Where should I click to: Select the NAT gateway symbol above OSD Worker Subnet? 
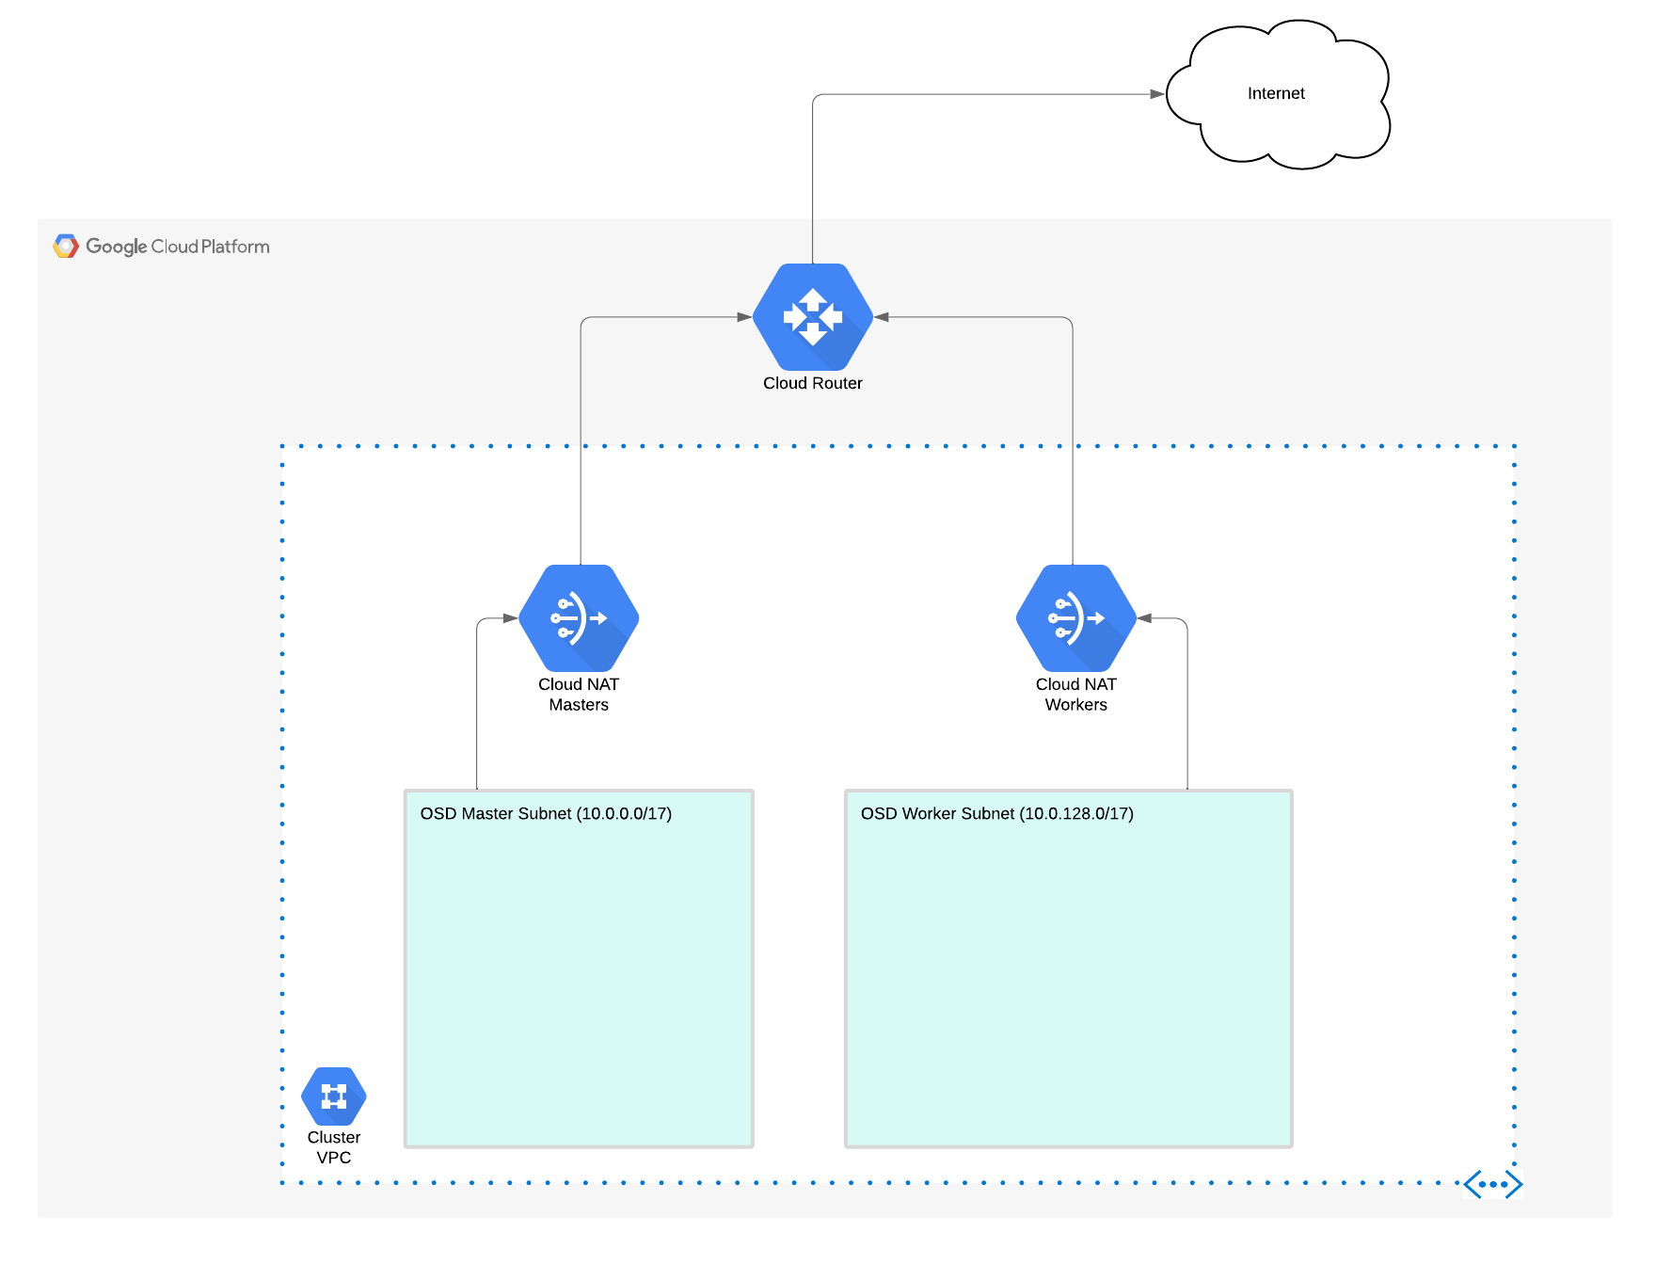(1075, 619)
